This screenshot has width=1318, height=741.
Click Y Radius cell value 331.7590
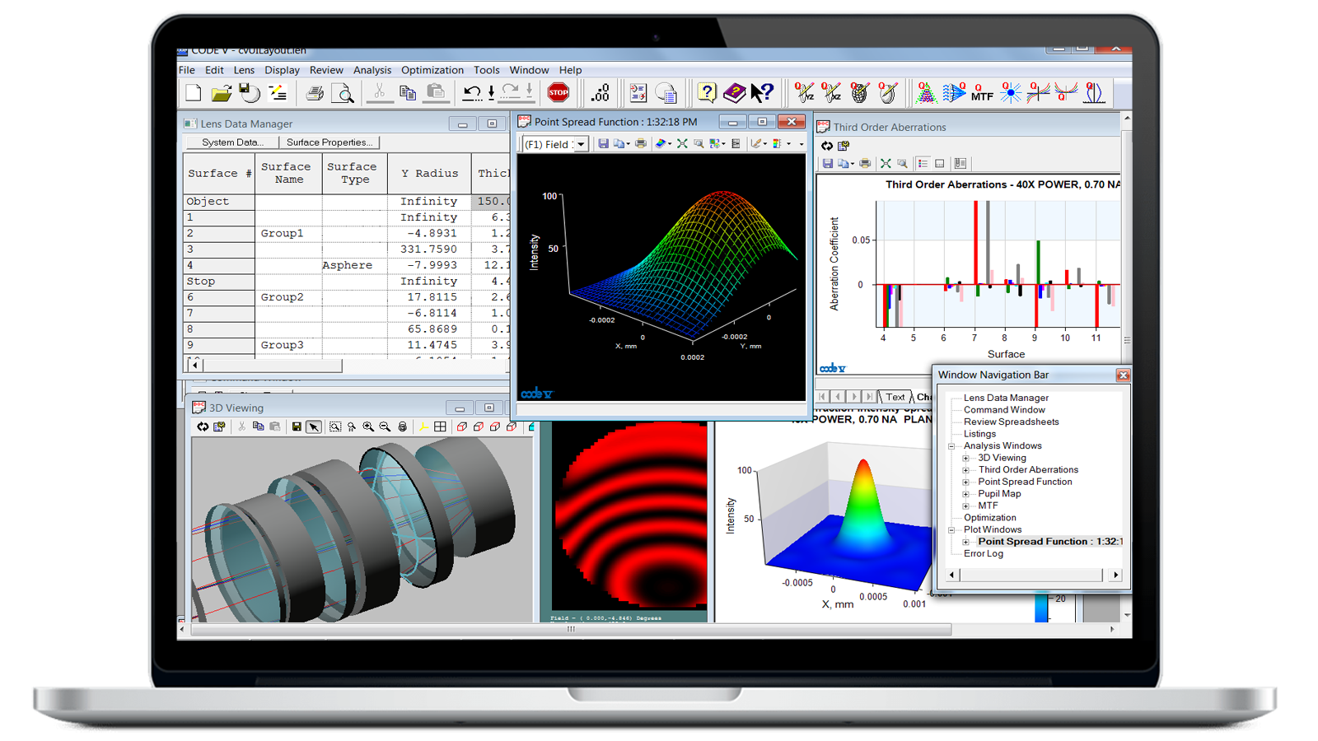click(429, 249)
